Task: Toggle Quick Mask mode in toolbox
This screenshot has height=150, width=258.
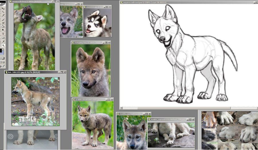Action: point(3,58)
